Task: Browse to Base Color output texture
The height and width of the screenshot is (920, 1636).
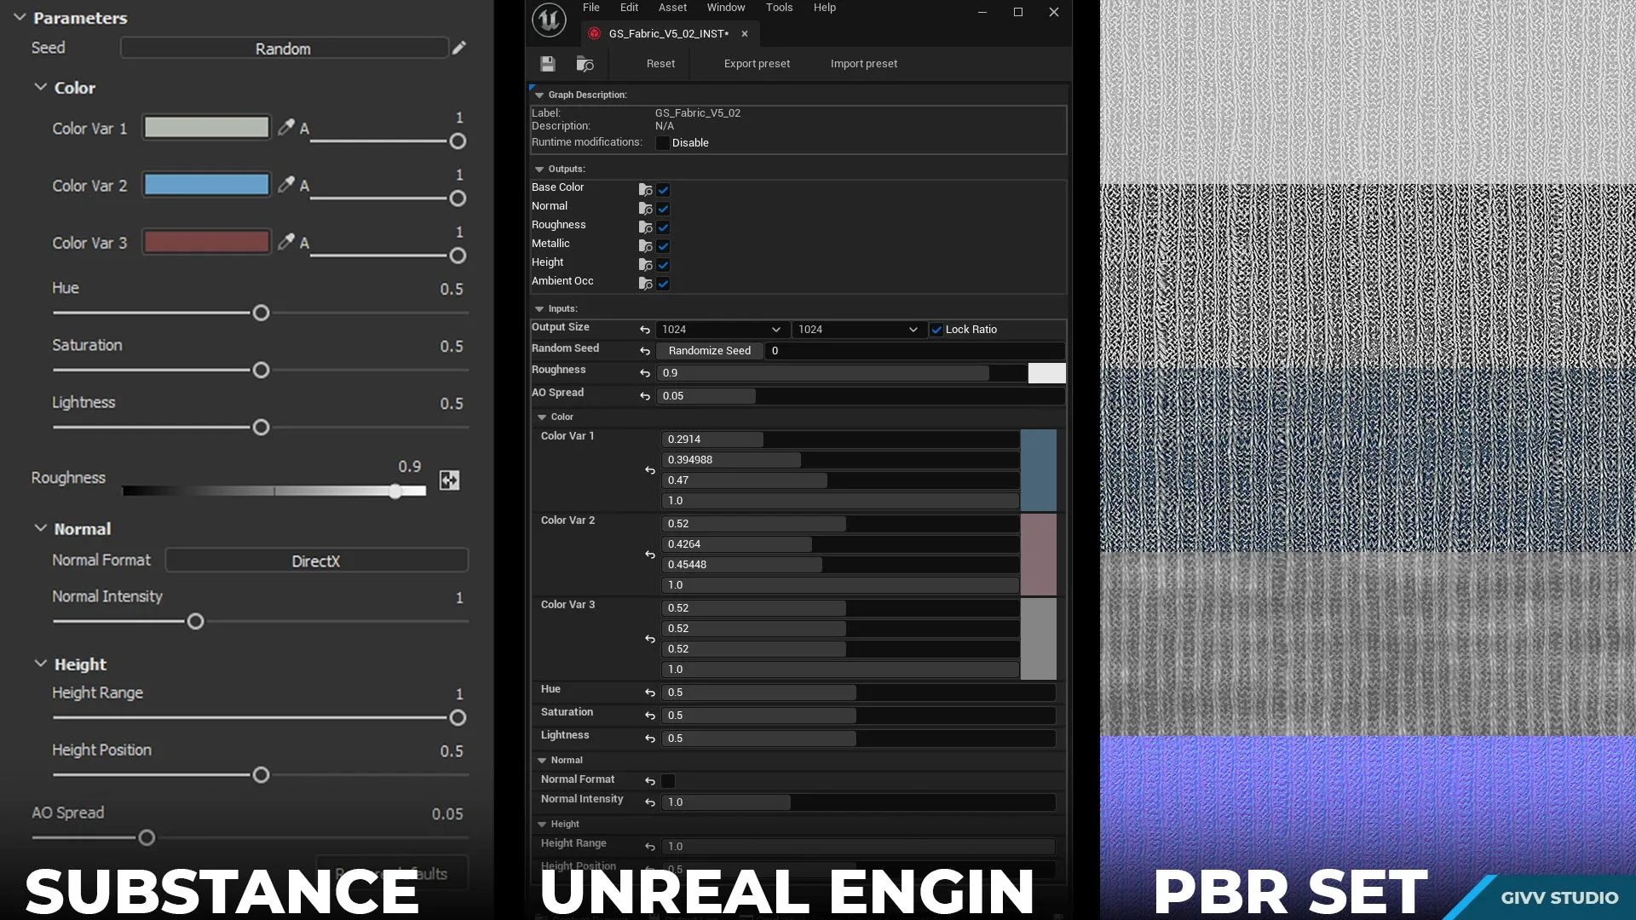Action: tap(646, 190)
